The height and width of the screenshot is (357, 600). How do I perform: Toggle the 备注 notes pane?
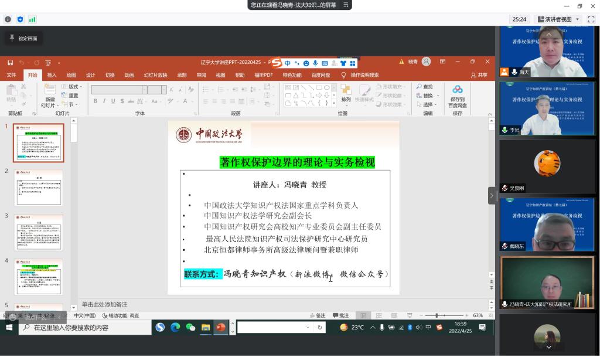pyautogui.click(x=316, y=315)
